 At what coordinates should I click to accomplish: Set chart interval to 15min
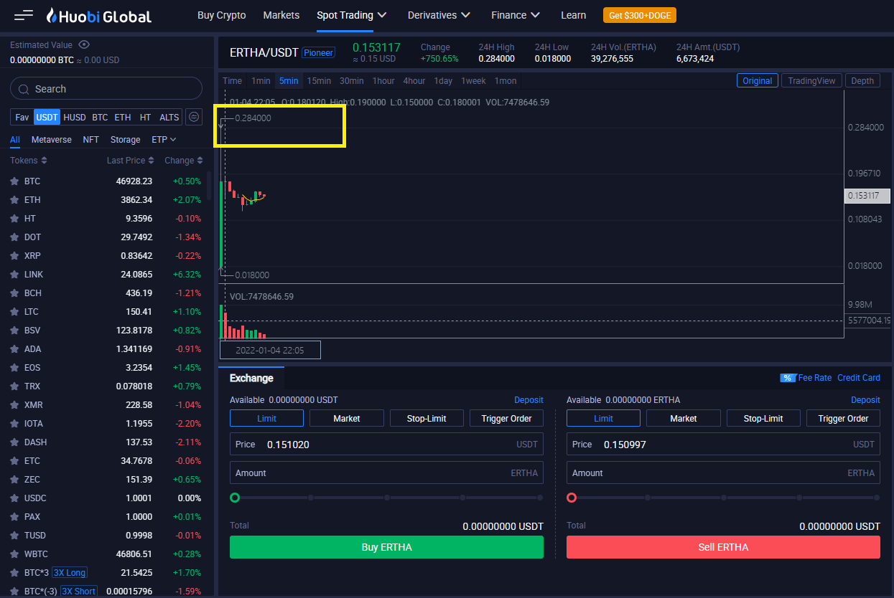(319, 81)
